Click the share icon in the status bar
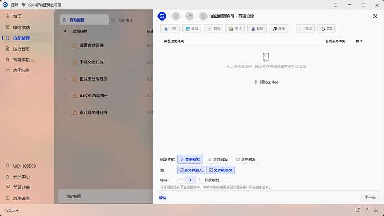This screenshot has width=384, height=216. [357, 210]
